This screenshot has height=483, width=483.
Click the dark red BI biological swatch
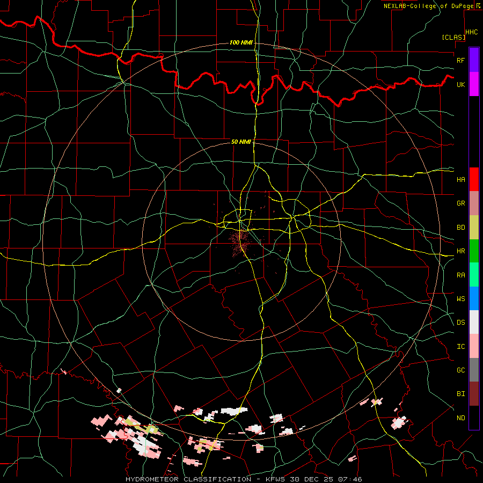(x=474, y=394)
